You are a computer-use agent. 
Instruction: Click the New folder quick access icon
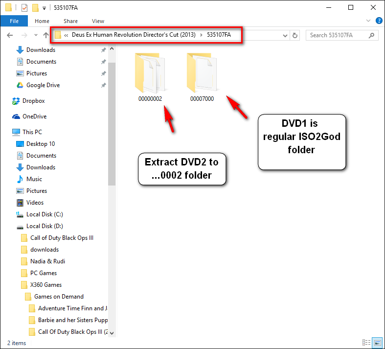35,8
